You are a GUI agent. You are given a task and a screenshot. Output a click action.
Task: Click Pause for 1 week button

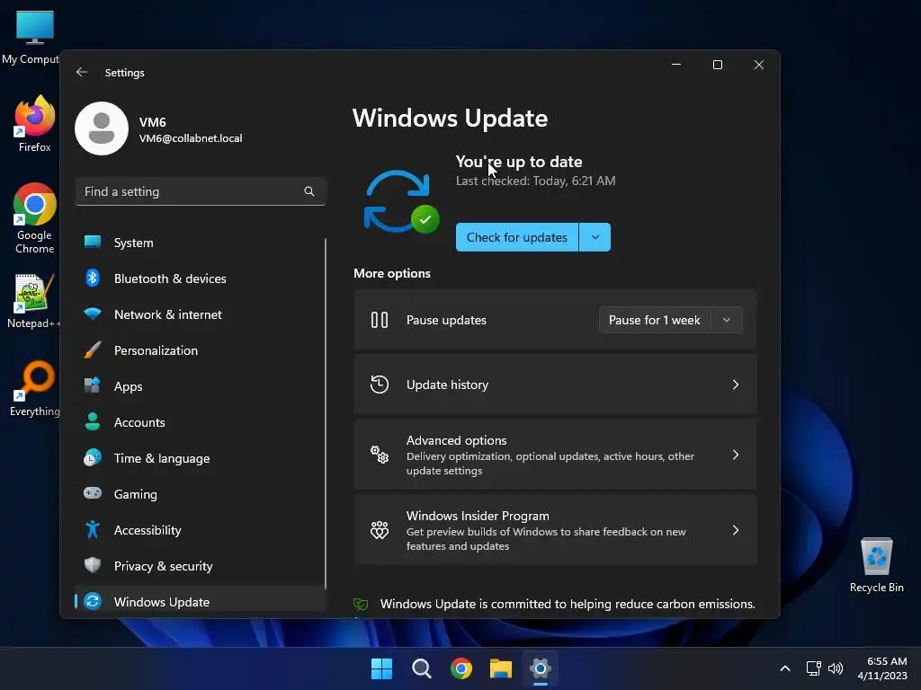click(x=655, y=320)
